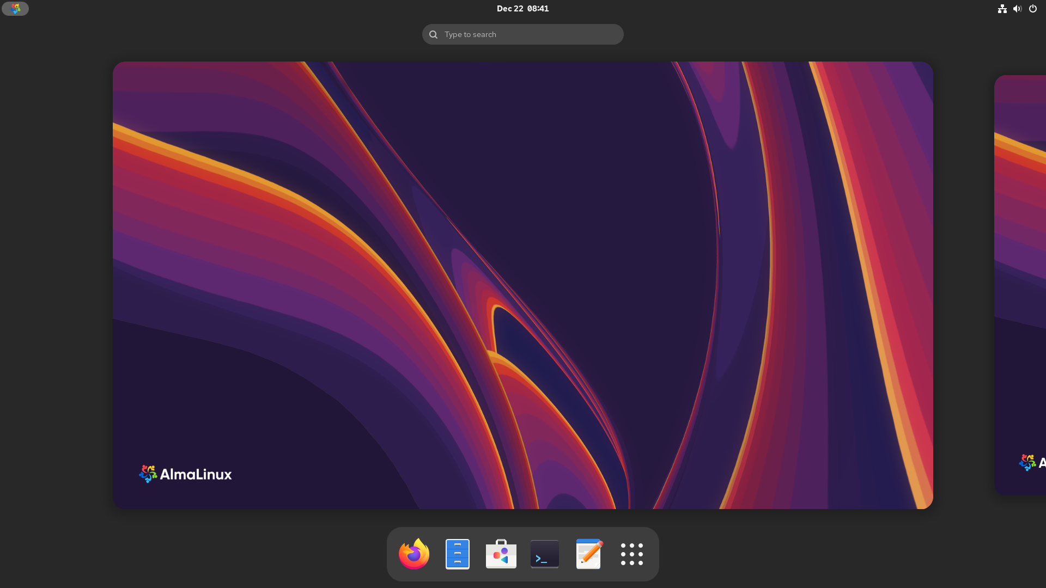This screenshot has width=1046, height=588.
Task: Click the AlmaLinux logo in the top-left corner
Action: (15, 8)
